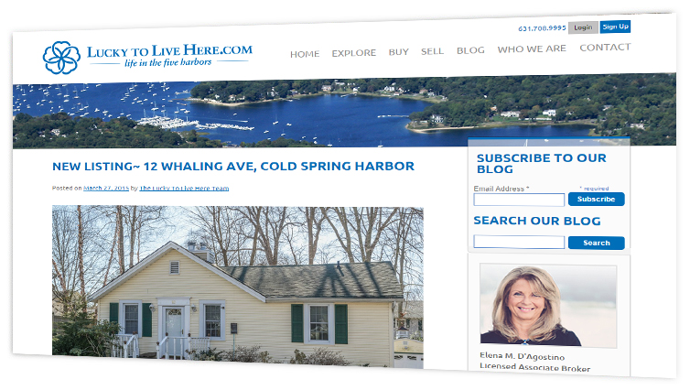Select BUY in the navigation bar

point(399,52)
